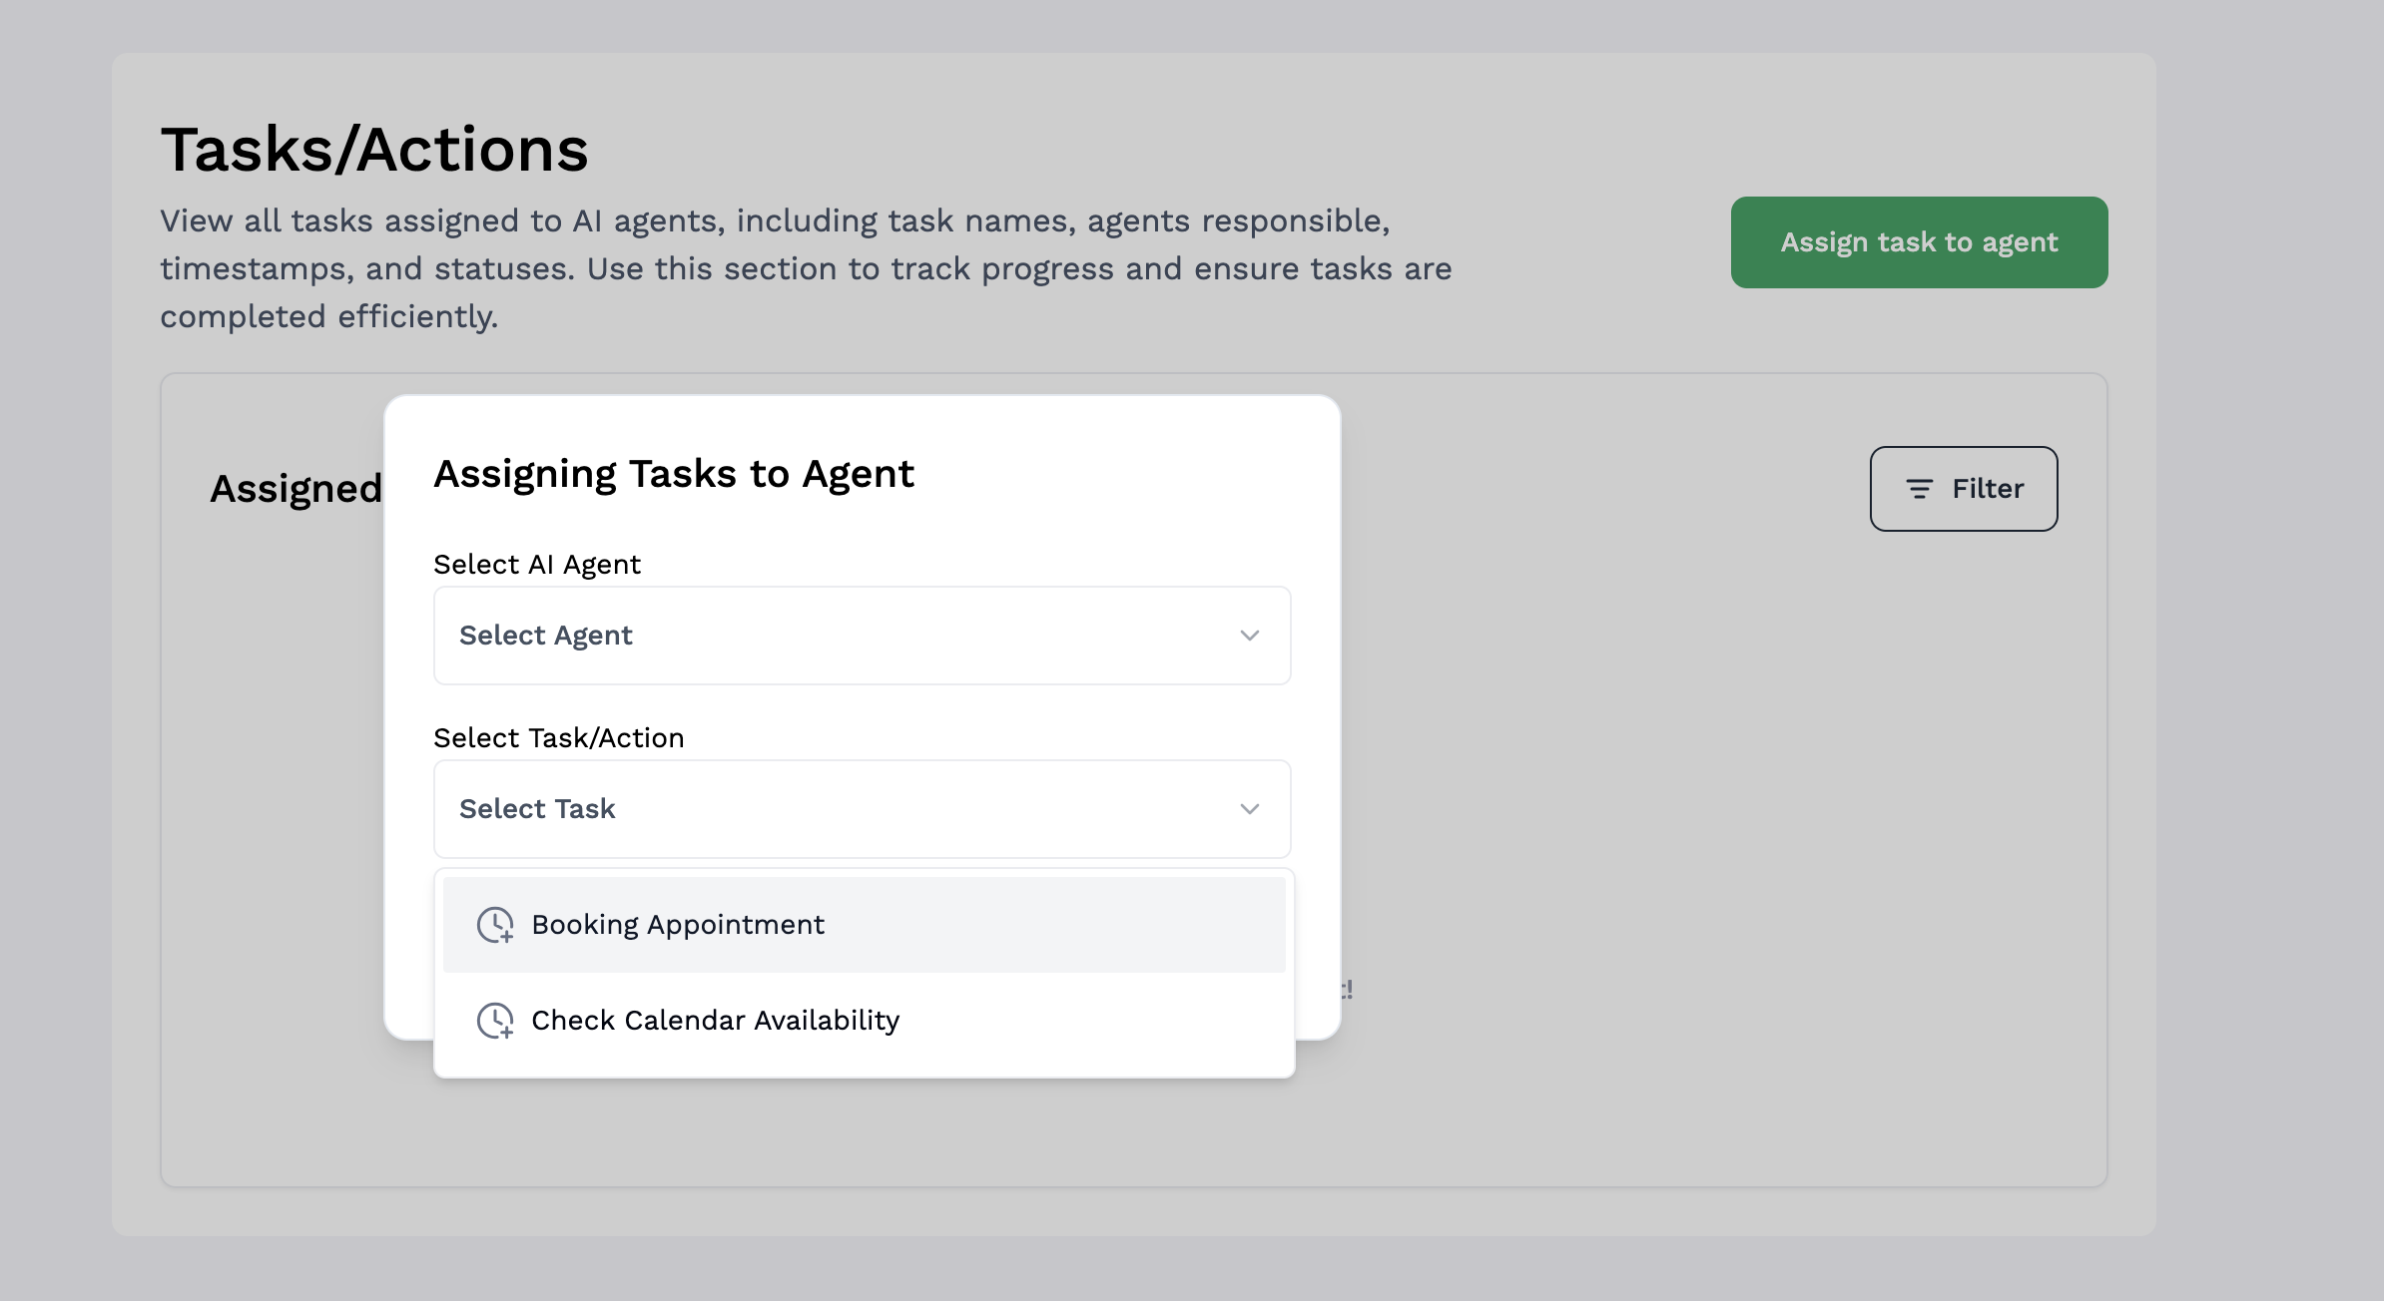
Task: Click the Select Task placeholder text
Action: pos(536,809)
